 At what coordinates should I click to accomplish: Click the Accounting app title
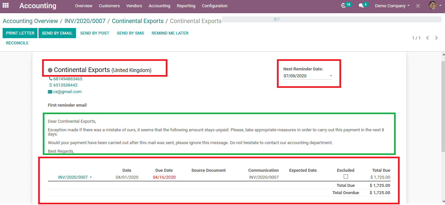pyautogui.click(x=38, y=6)
